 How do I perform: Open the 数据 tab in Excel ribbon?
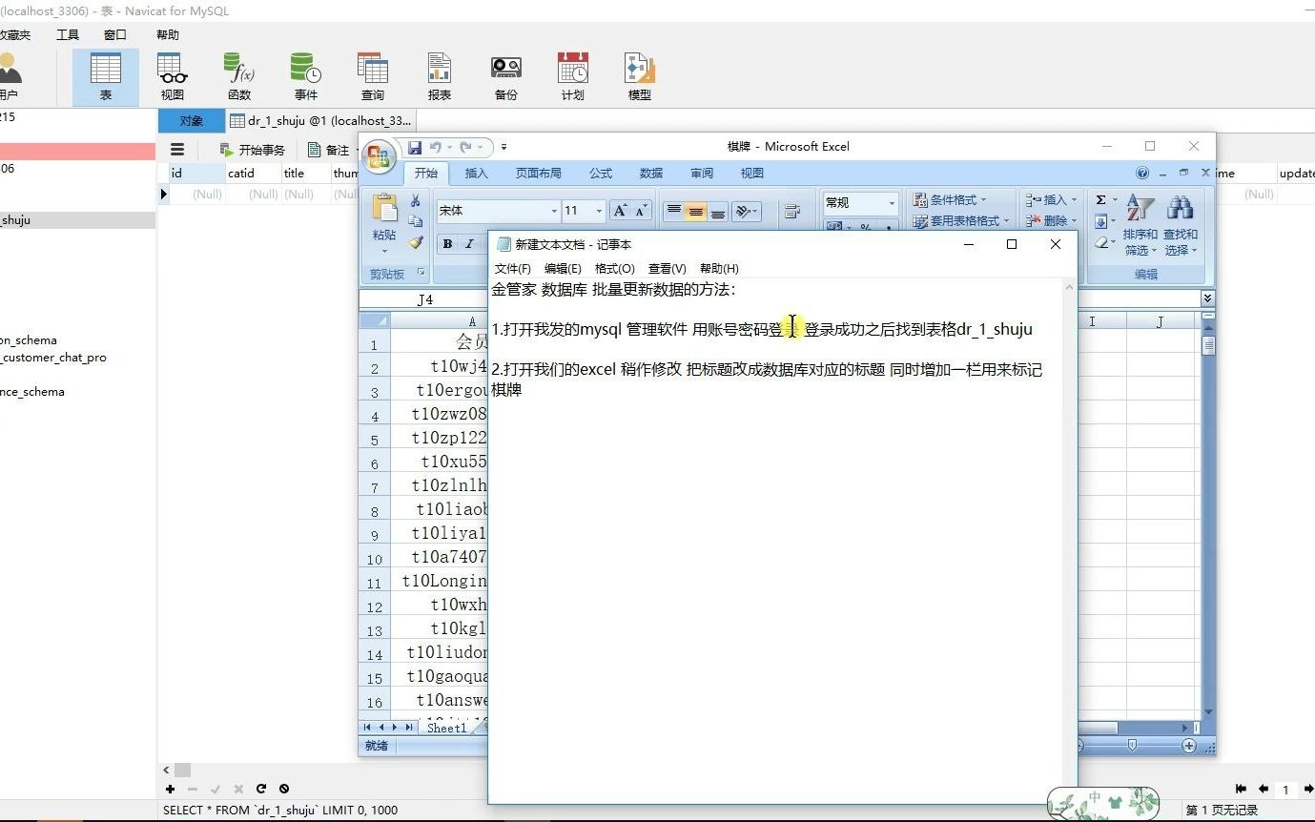tap(651, 174)
